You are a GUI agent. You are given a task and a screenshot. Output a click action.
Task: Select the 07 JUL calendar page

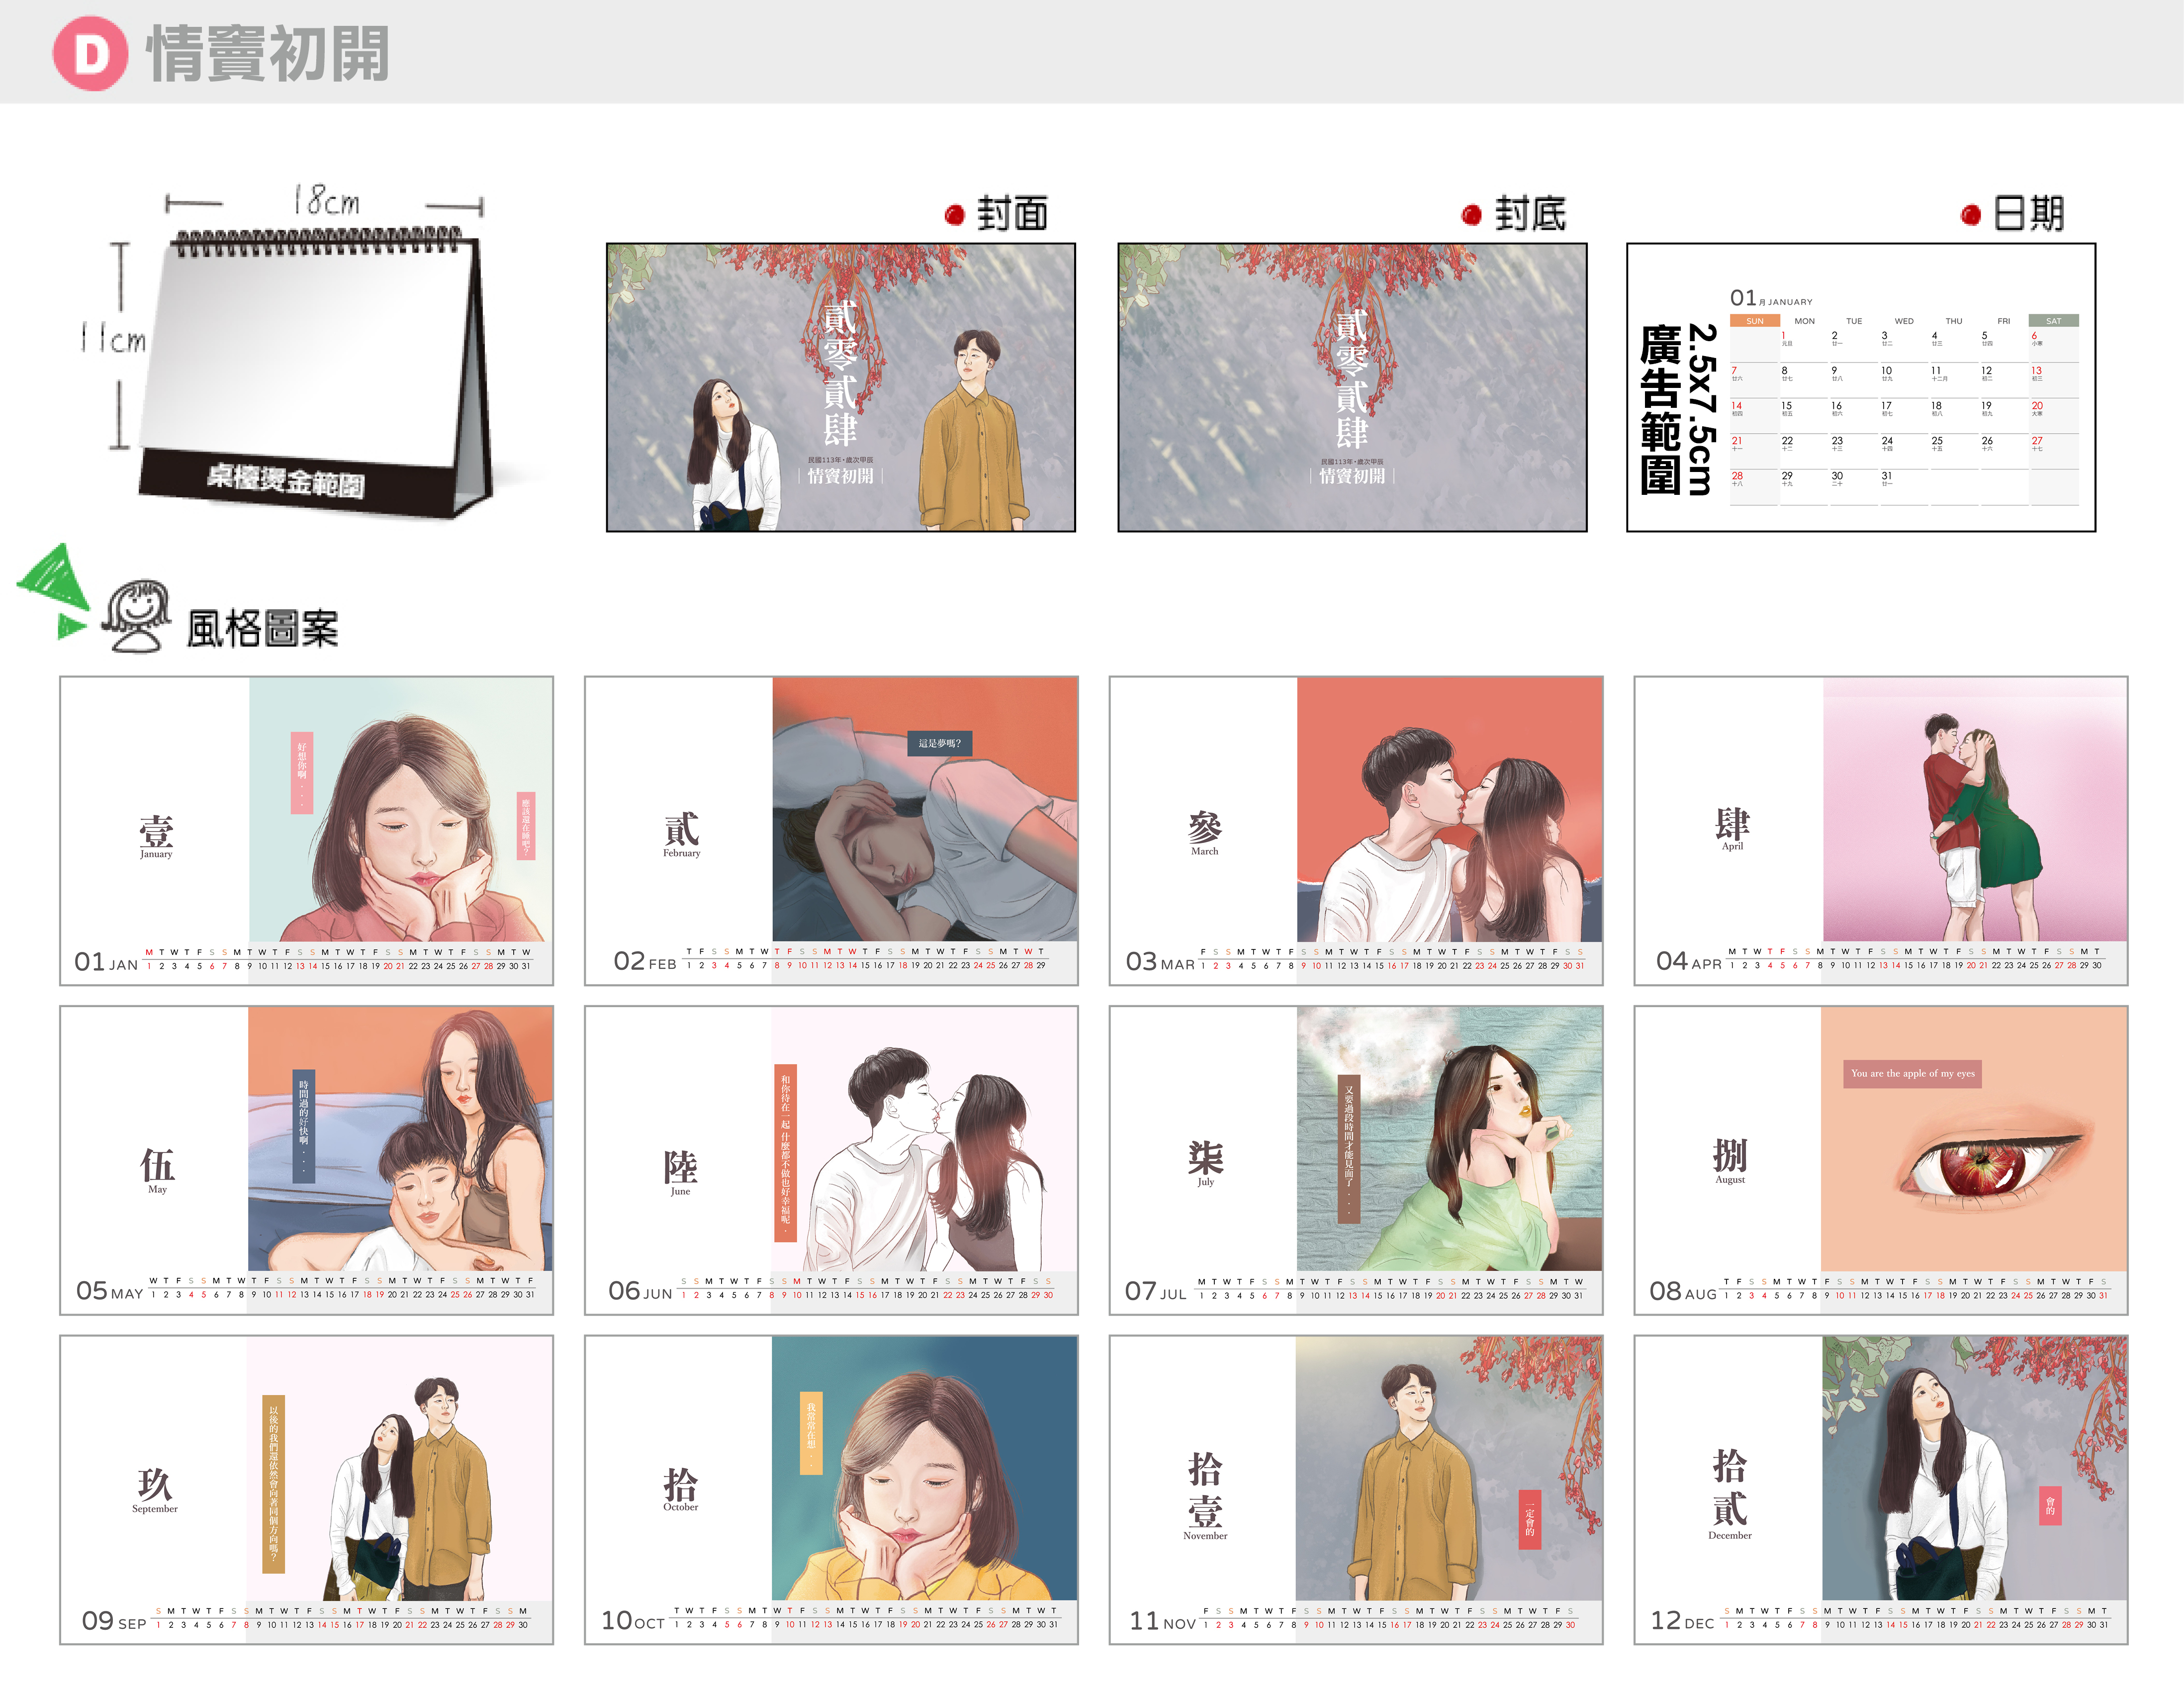pyautogui.click(x=1355, y=1159)
